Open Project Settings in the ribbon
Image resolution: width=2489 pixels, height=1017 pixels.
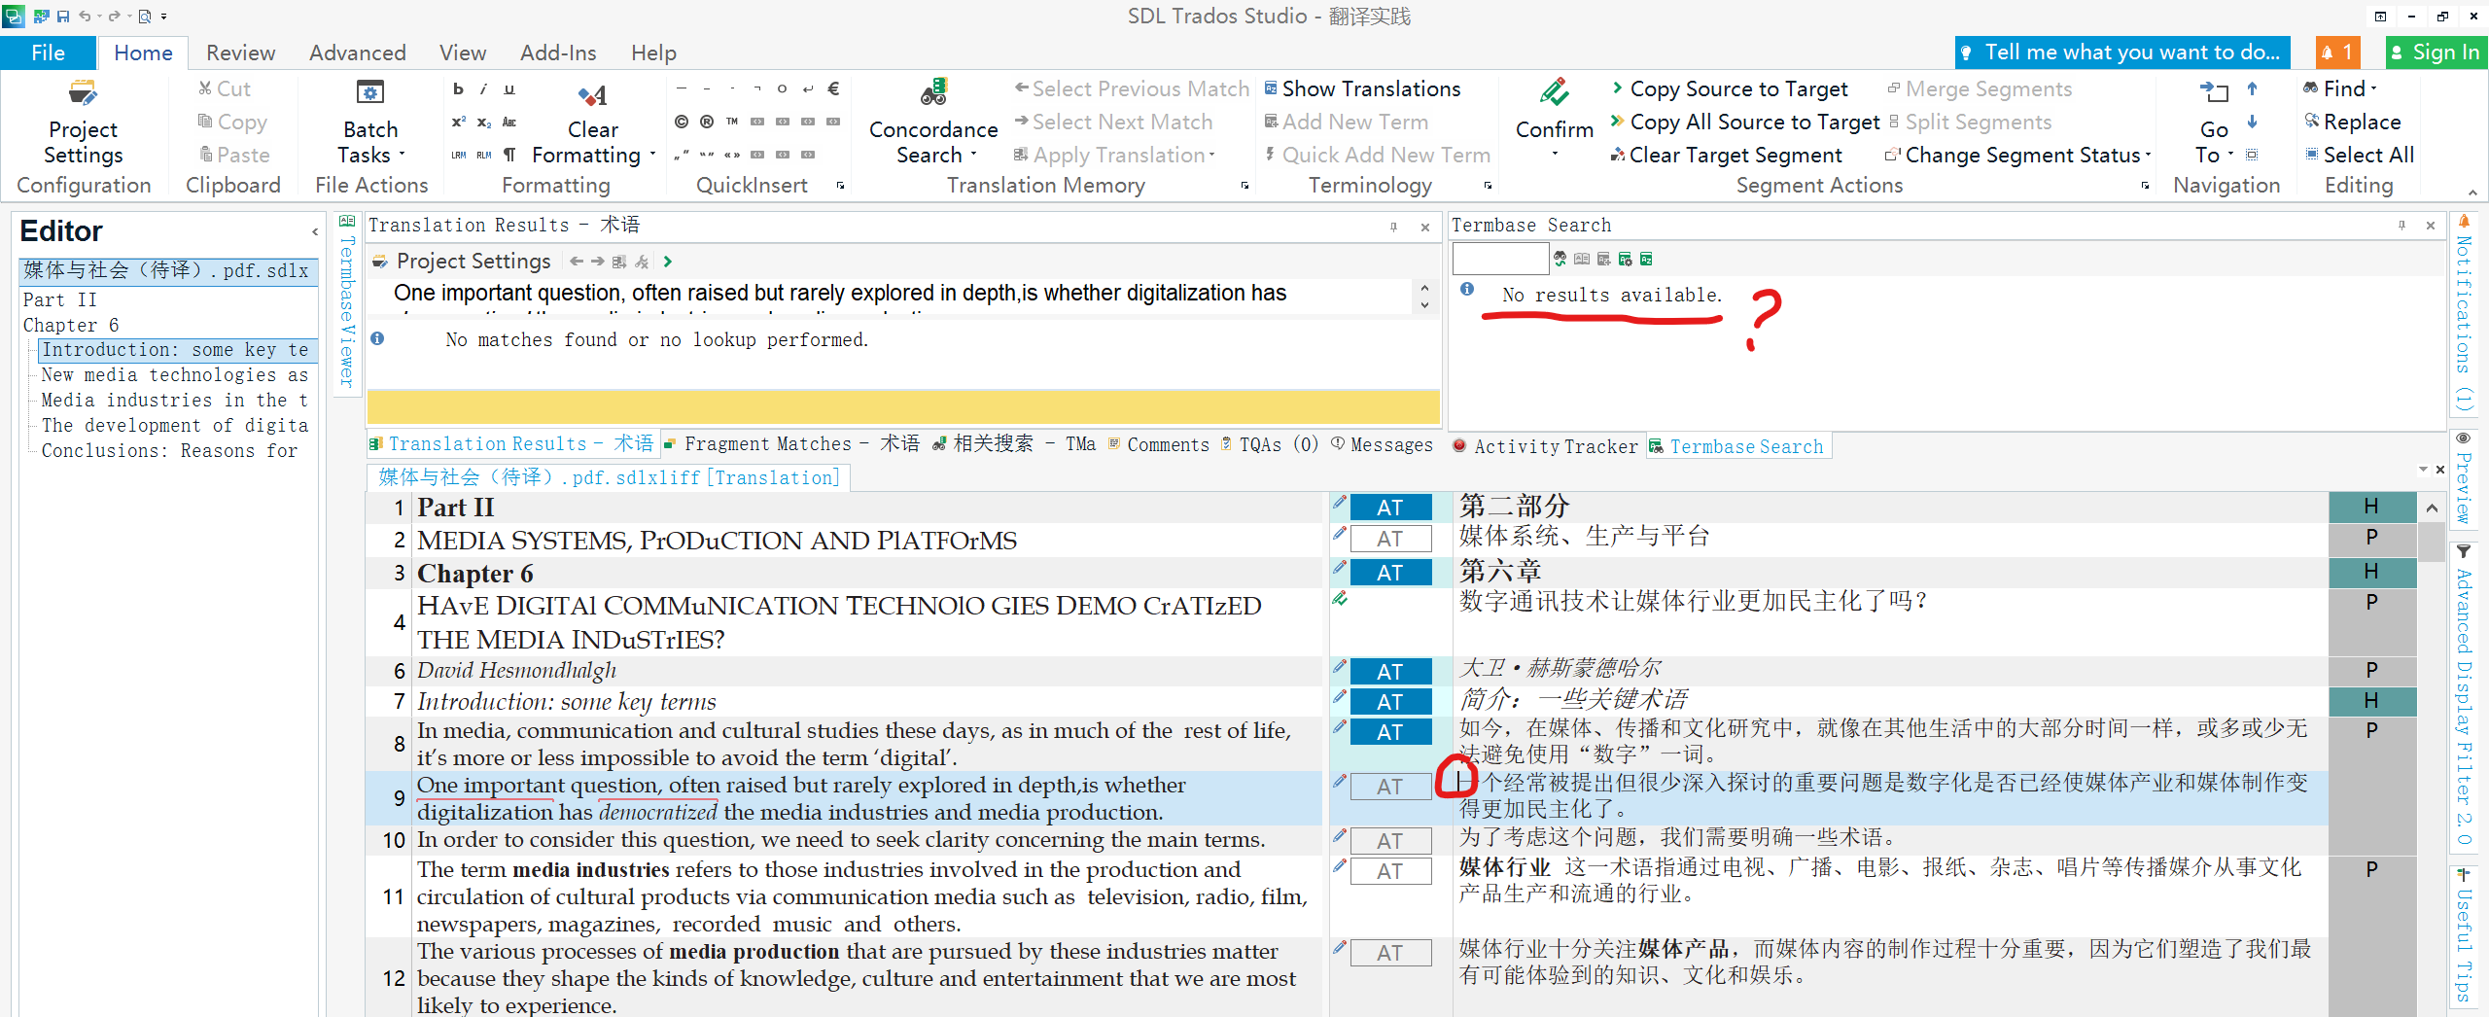tap(83, 123)
